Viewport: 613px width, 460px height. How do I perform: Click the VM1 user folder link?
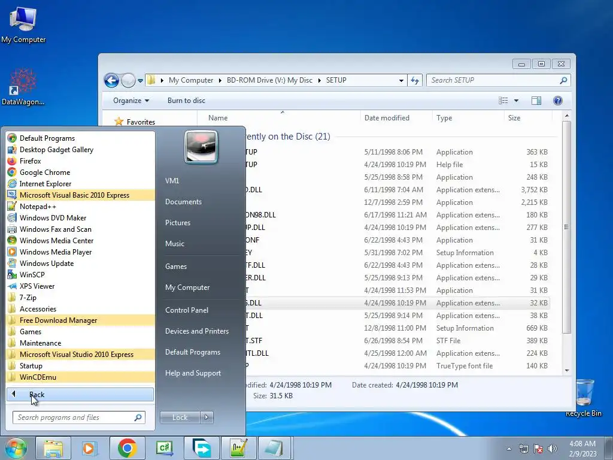[172, 181]
